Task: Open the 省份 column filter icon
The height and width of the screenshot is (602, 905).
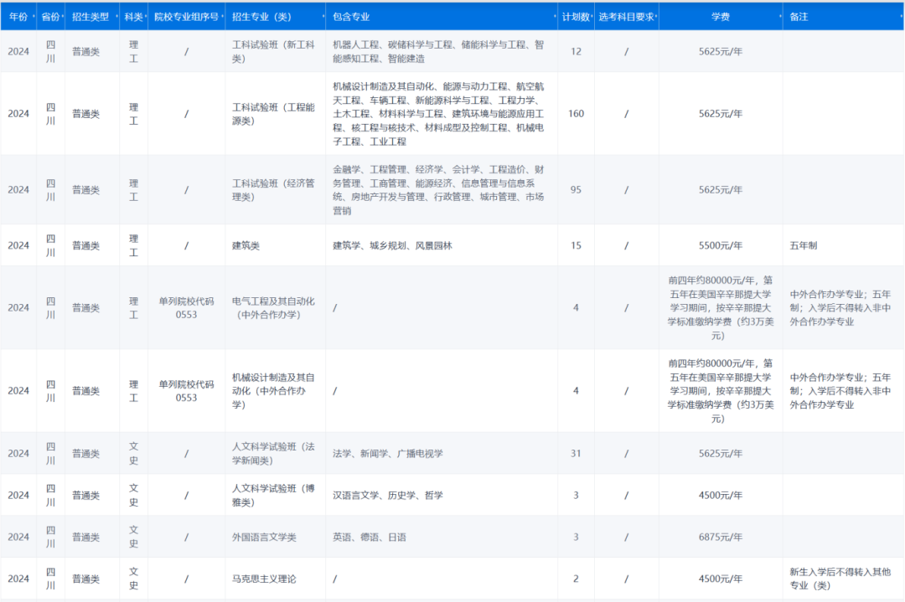Action: pyautogui.click(x=63, y=16)
